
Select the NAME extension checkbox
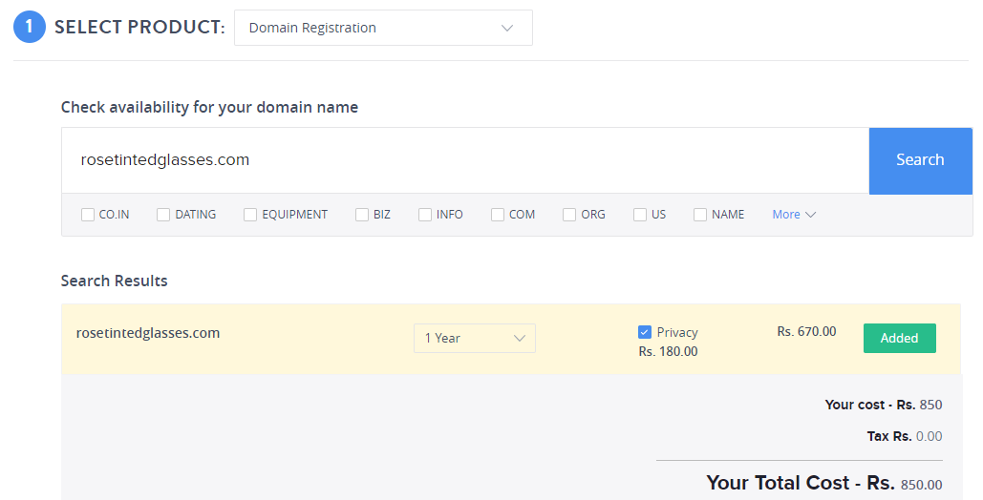click(700, 215)
